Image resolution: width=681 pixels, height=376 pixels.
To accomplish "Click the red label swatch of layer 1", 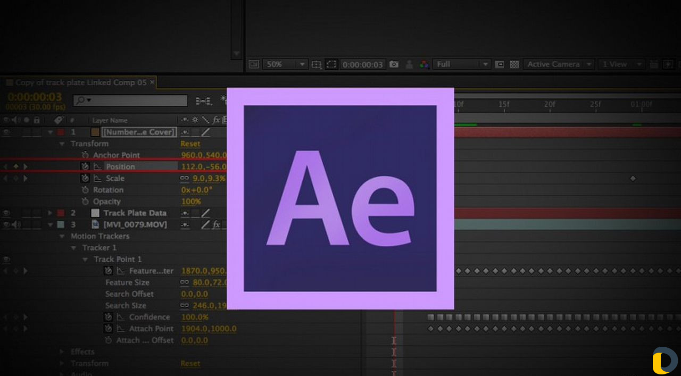I will 60,132.
